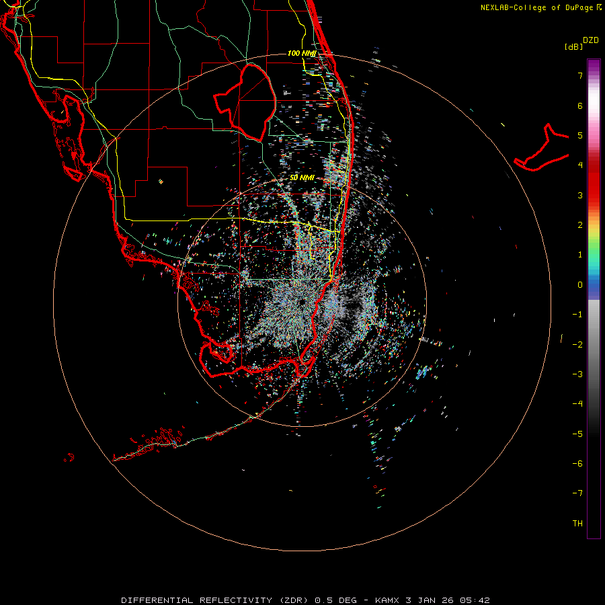Click the 2 dB scale label
The image size is (605, 605).
coord(580,225)
